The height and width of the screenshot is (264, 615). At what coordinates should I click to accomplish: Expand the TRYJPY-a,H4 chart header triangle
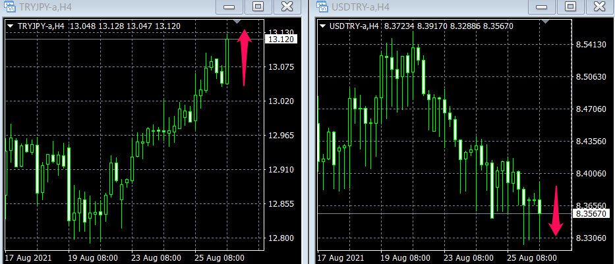click(11, 26)
